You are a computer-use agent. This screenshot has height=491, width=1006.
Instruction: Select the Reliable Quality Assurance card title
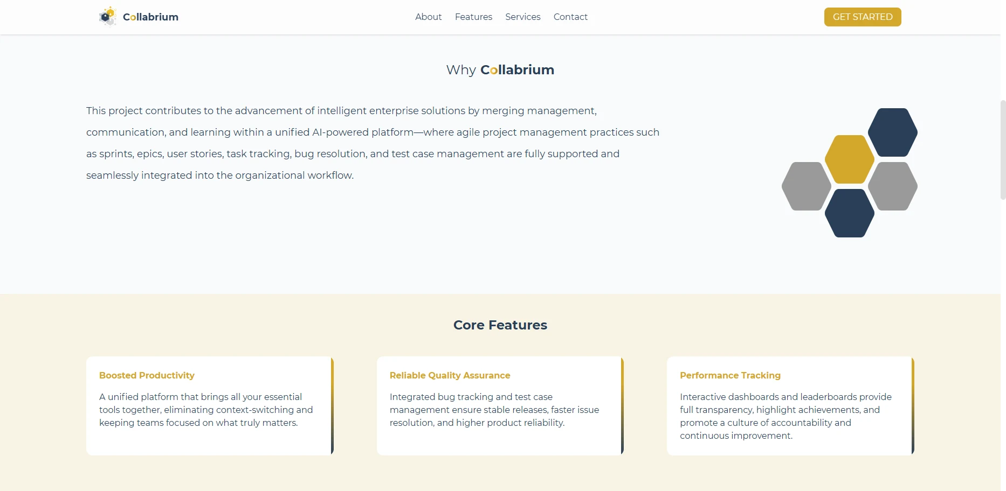click(x=450, y=375)
